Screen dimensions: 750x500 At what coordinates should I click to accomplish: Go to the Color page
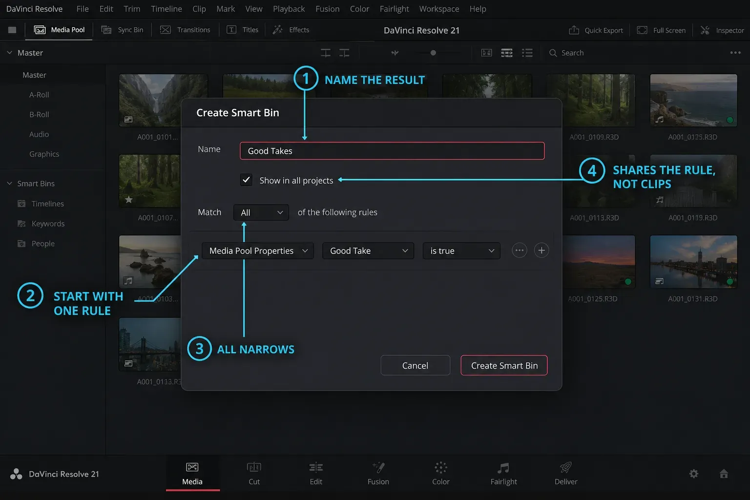tap(440, 473)
